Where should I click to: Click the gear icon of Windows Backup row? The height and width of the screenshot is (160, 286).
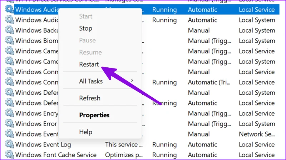click(10, 30)
